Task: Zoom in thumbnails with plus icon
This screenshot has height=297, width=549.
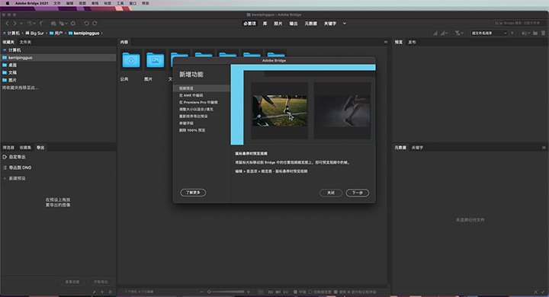Action: click(x=249, y=292)
